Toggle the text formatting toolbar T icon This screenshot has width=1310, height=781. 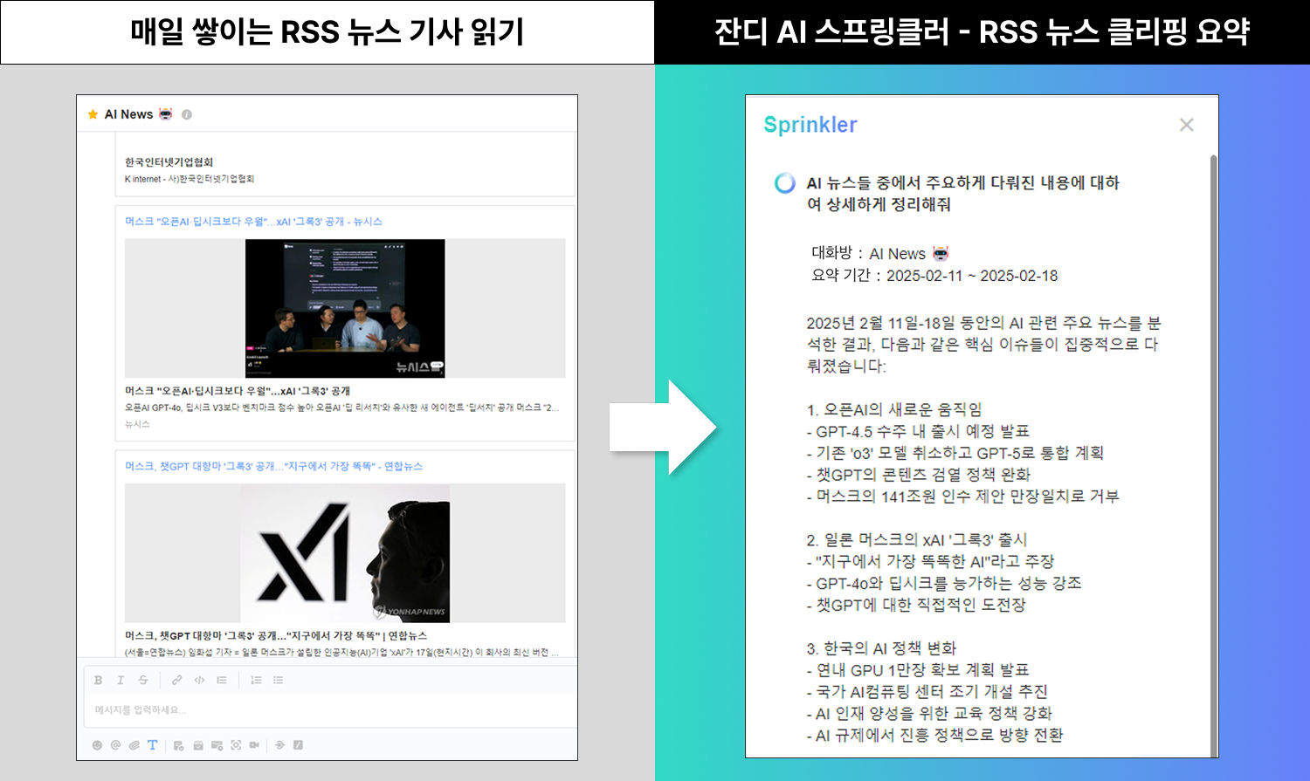[153, 745]
